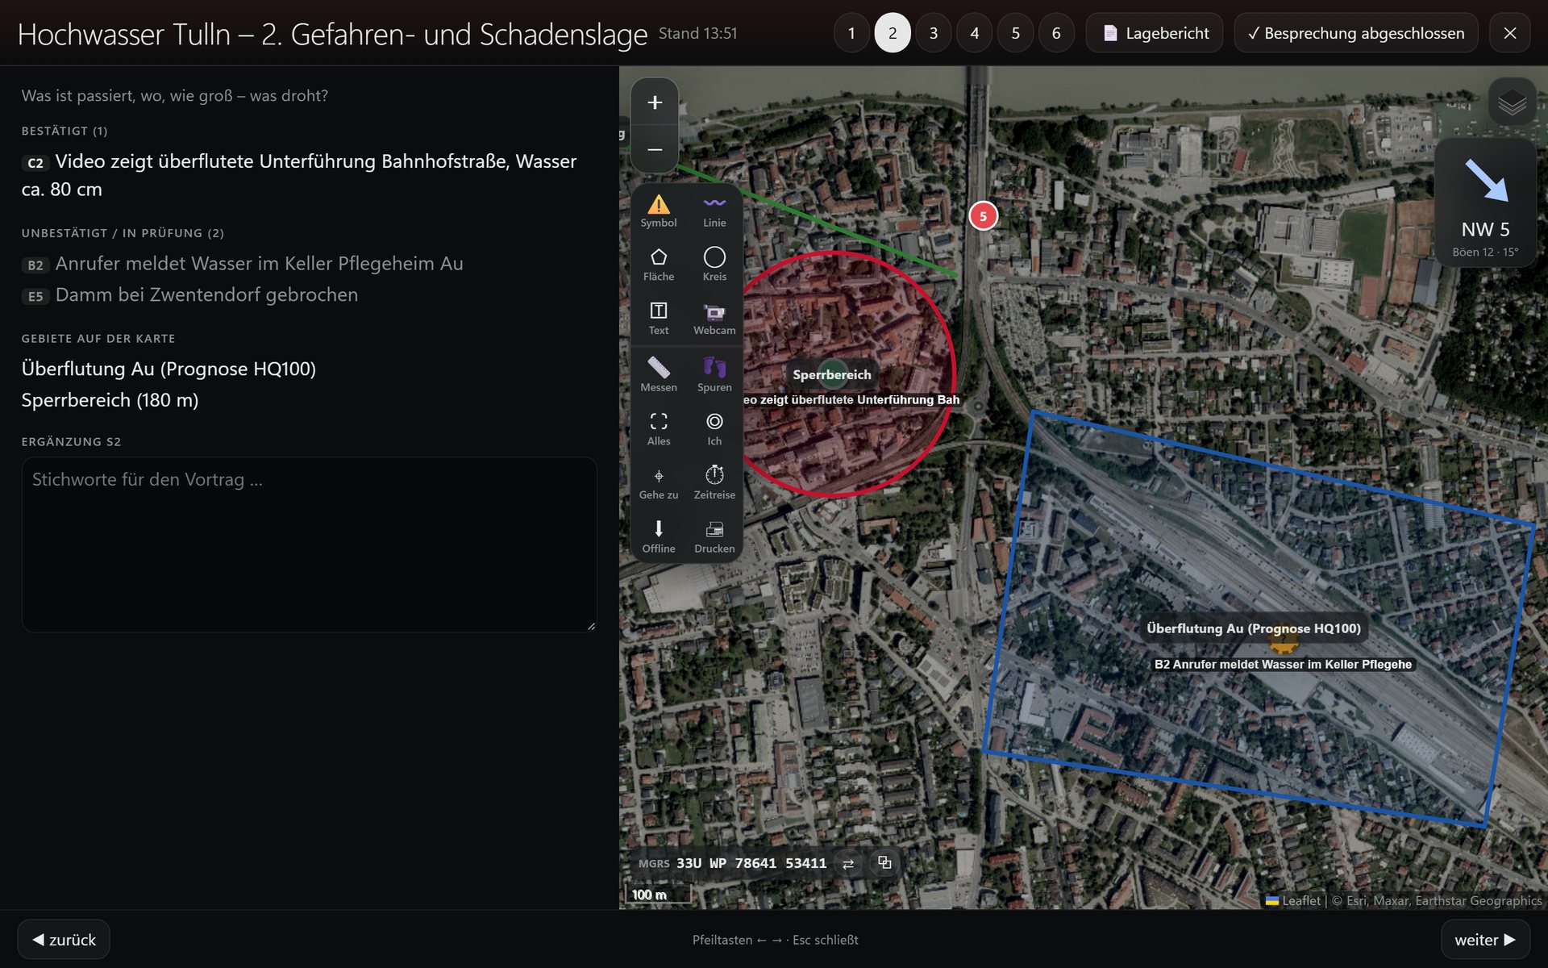Open the Gehe zu tool
This screenshot has width=1548, height=968.
click(x=659, y=483)
